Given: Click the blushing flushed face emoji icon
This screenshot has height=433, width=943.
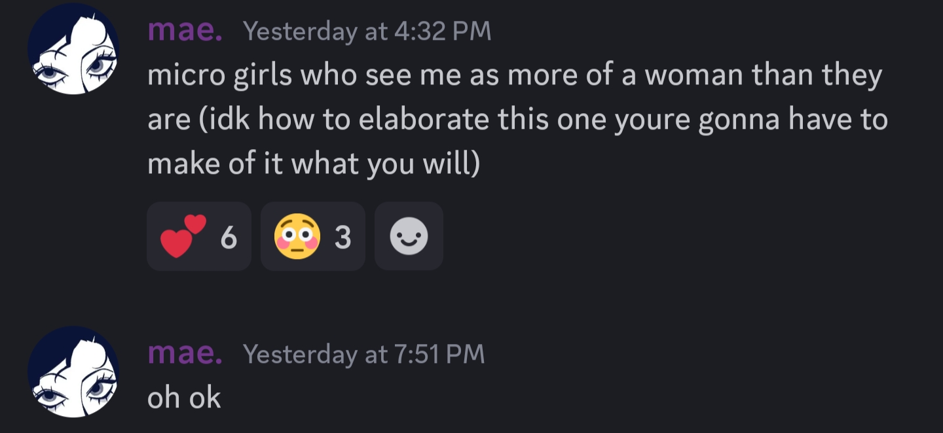Looking at the screenshot, I should pos(298,236).
